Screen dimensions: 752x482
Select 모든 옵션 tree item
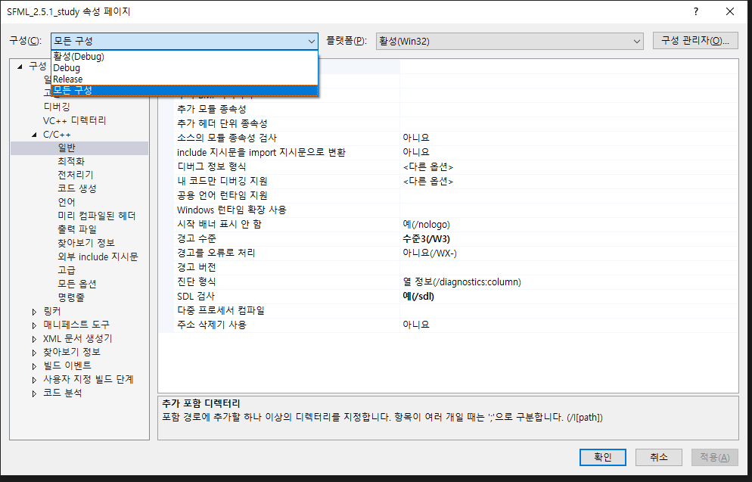76,284
